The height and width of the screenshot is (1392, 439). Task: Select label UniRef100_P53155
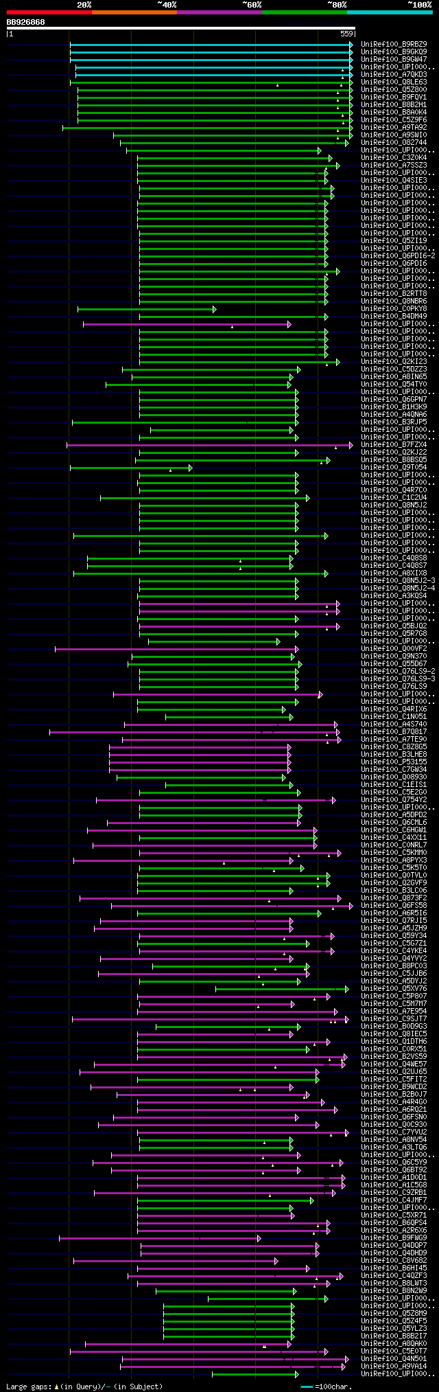pyautogui.click(x=394, y=762)
